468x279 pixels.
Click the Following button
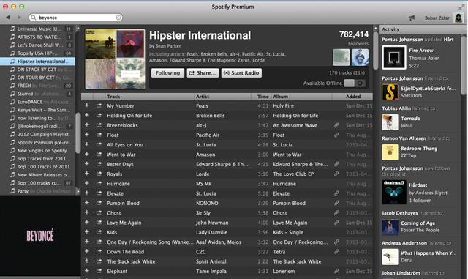pos(167,73)
